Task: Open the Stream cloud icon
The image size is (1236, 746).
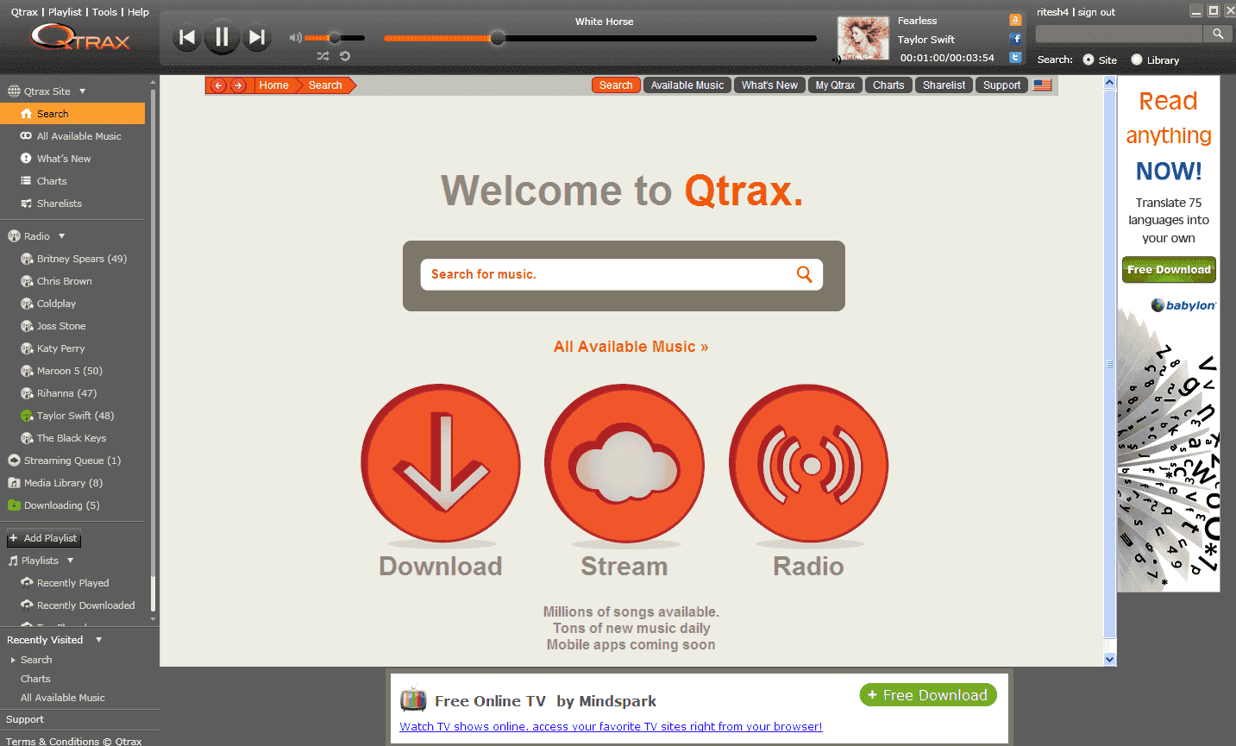Action: point(624,464)
